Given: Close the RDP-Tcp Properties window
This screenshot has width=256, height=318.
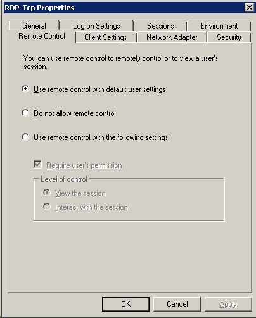Looking at the screenshot, I should (250, 8).
